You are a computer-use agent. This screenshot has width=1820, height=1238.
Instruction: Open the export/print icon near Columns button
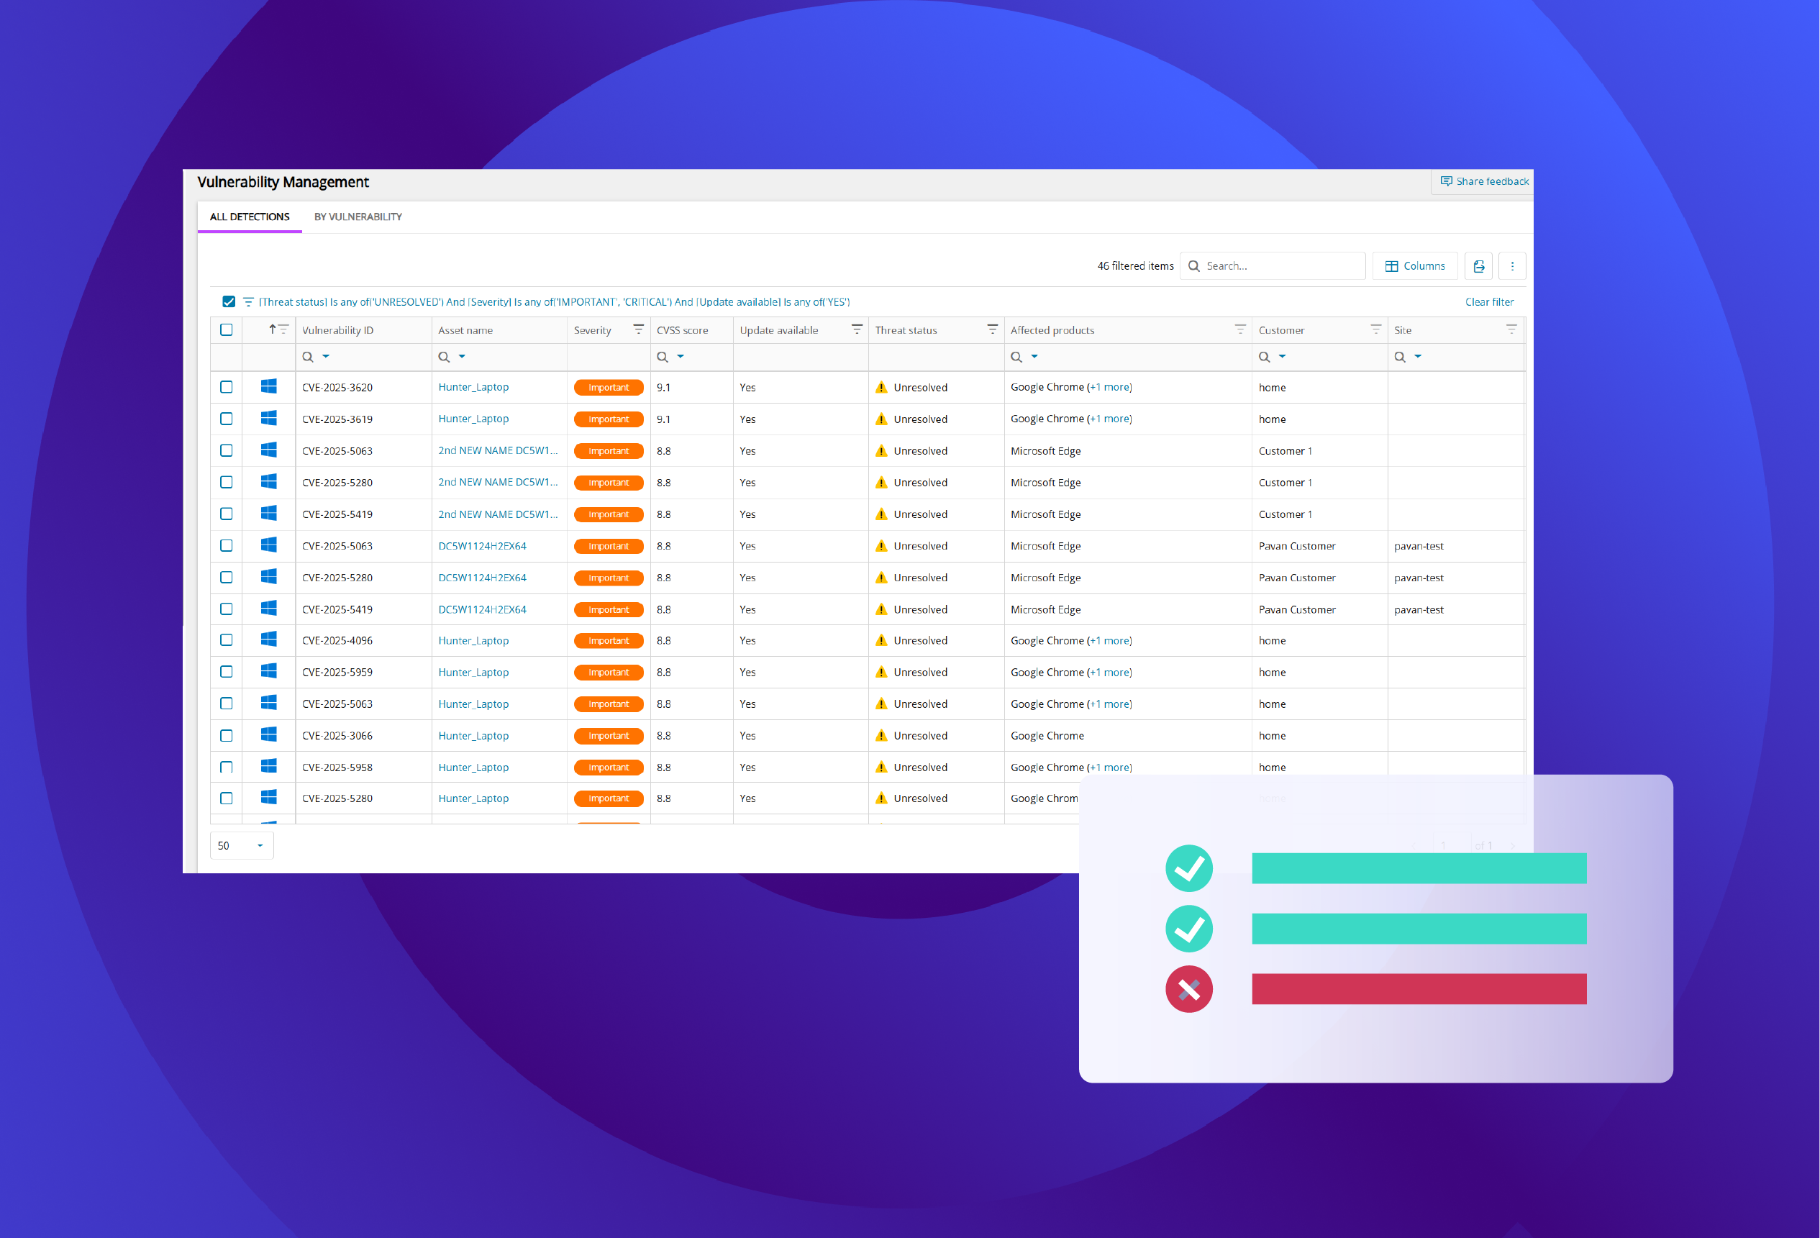(x=1478, y=265)
